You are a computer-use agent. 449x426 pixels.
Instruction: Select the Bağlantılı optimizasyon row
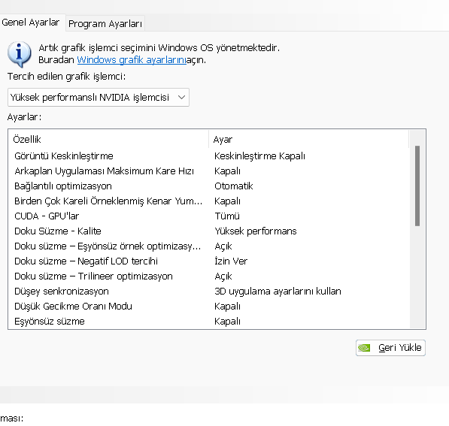coord(209,186)
